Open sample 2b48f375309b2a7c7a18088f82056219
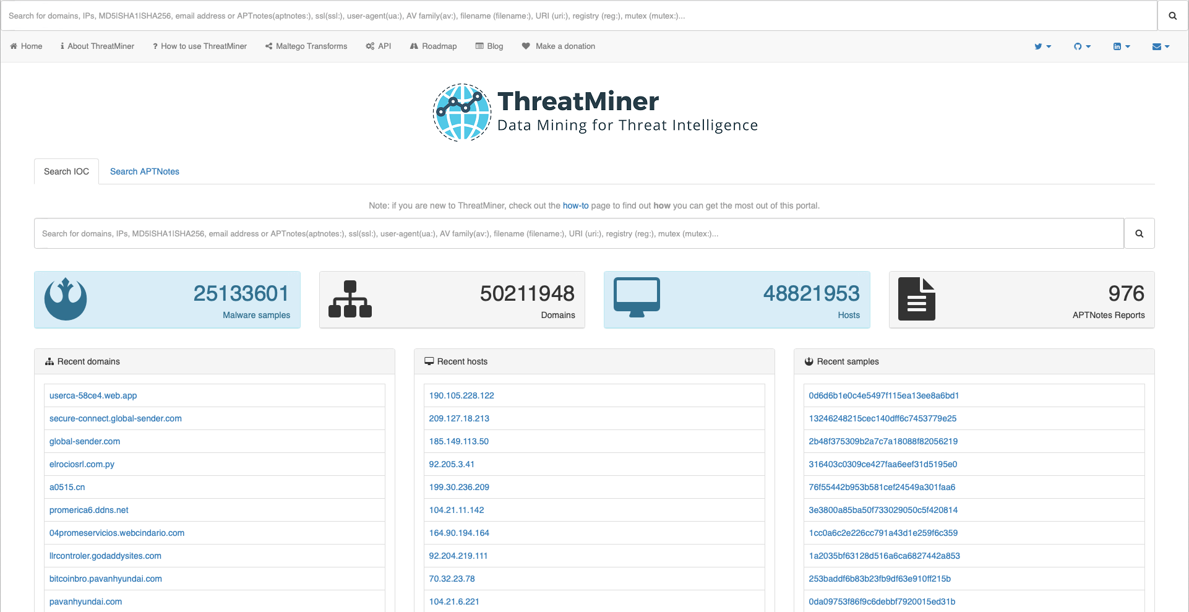1189x612 pixels. 883,441
